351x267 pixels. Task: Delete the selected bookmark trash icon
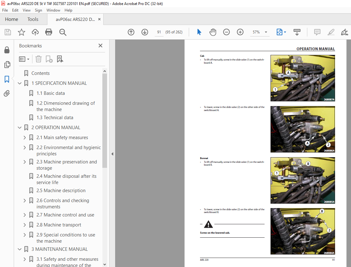coord(38,59)
